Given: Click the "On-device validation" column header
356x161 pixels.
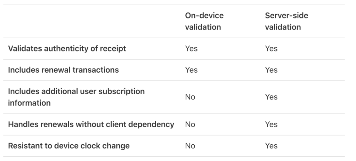Looking at the screenshot, I should (204, 21).
